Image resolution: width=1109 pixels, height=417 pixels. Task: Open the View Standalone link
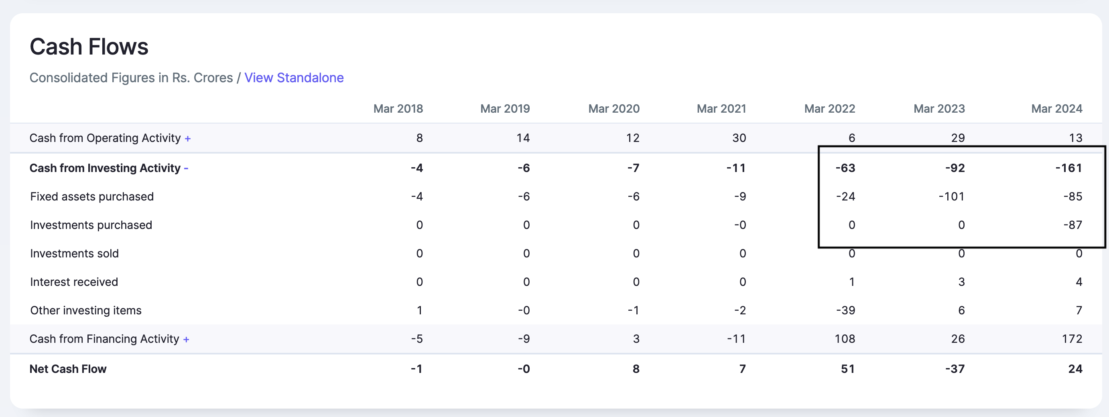294,78
